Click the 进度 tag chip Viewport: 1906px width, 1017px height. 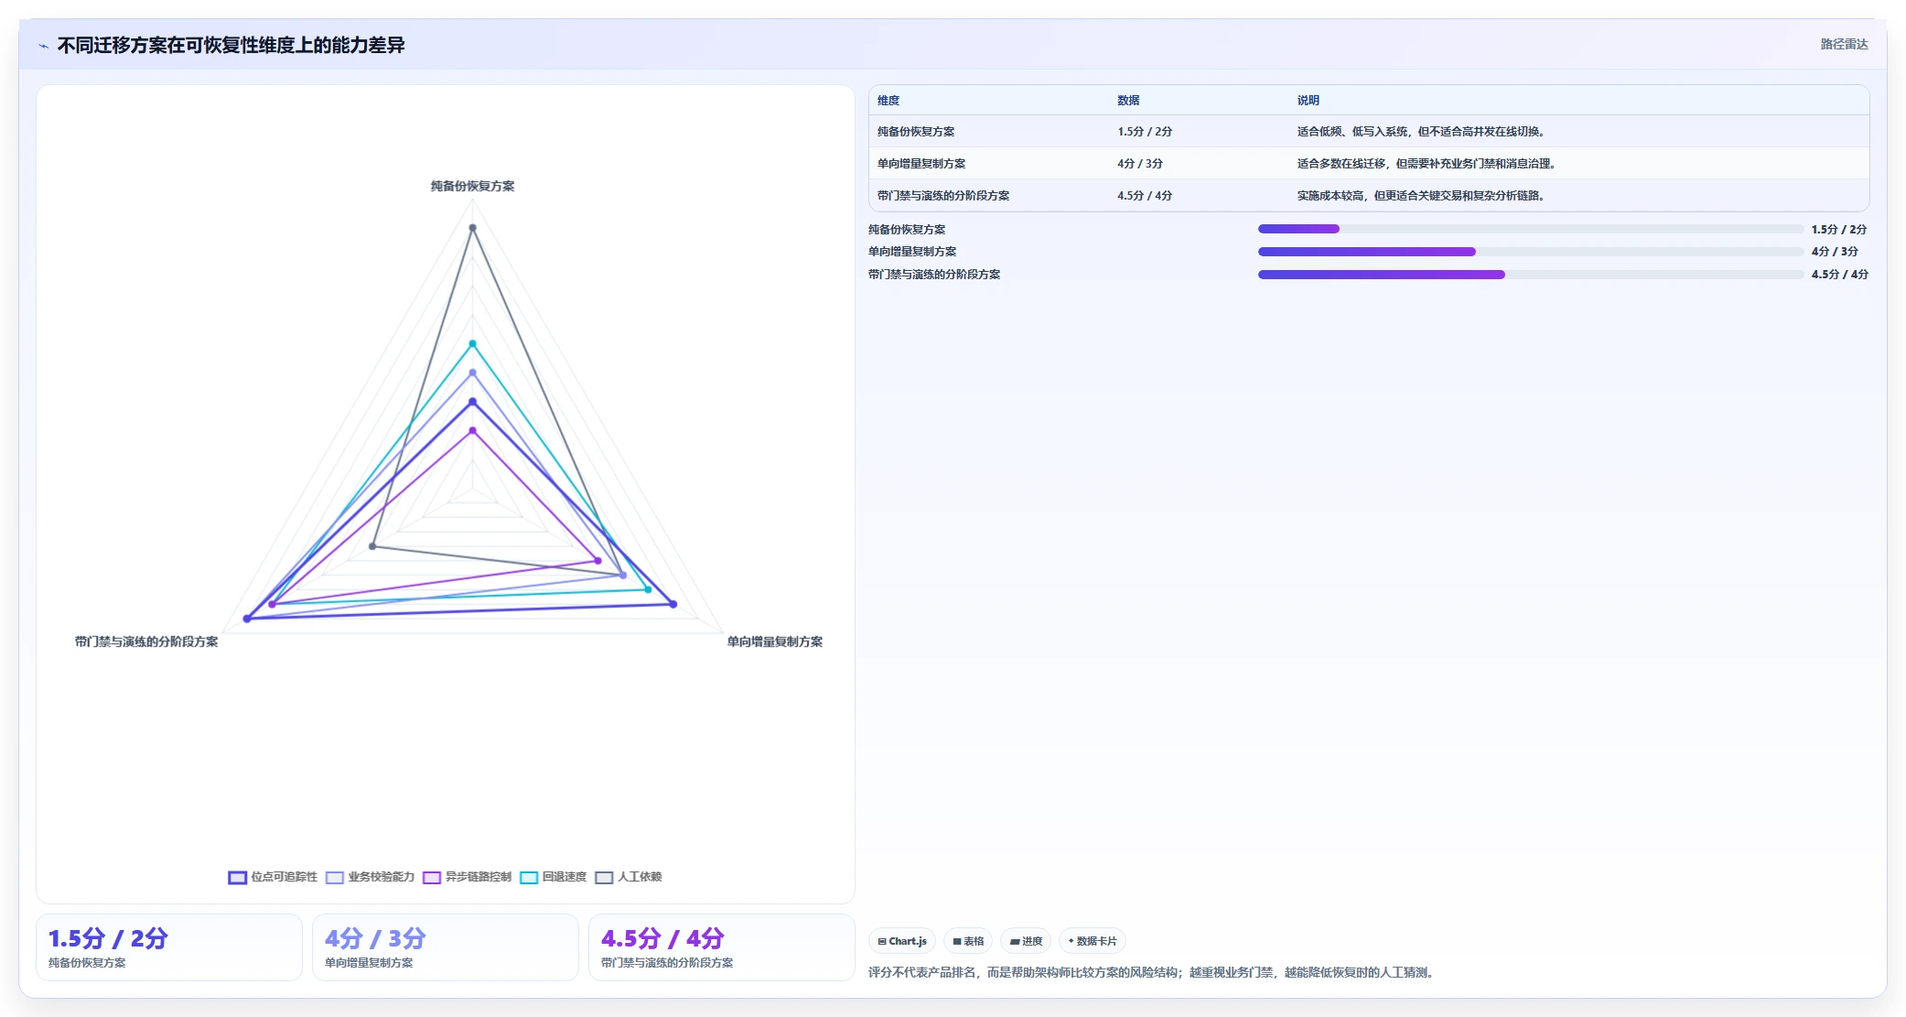point(1026,941)
